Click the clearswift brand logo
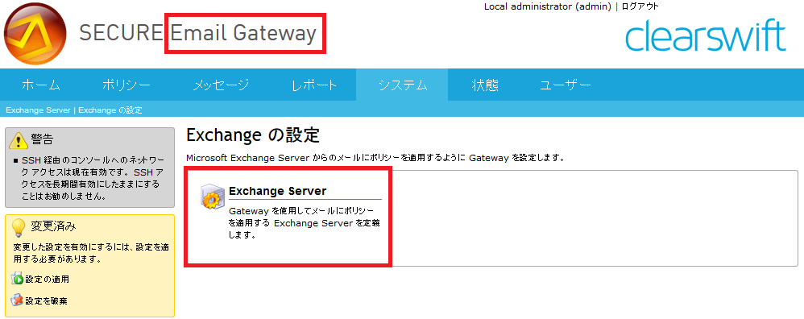The height and width of the screenshot is (319, 804). point(706,36)
